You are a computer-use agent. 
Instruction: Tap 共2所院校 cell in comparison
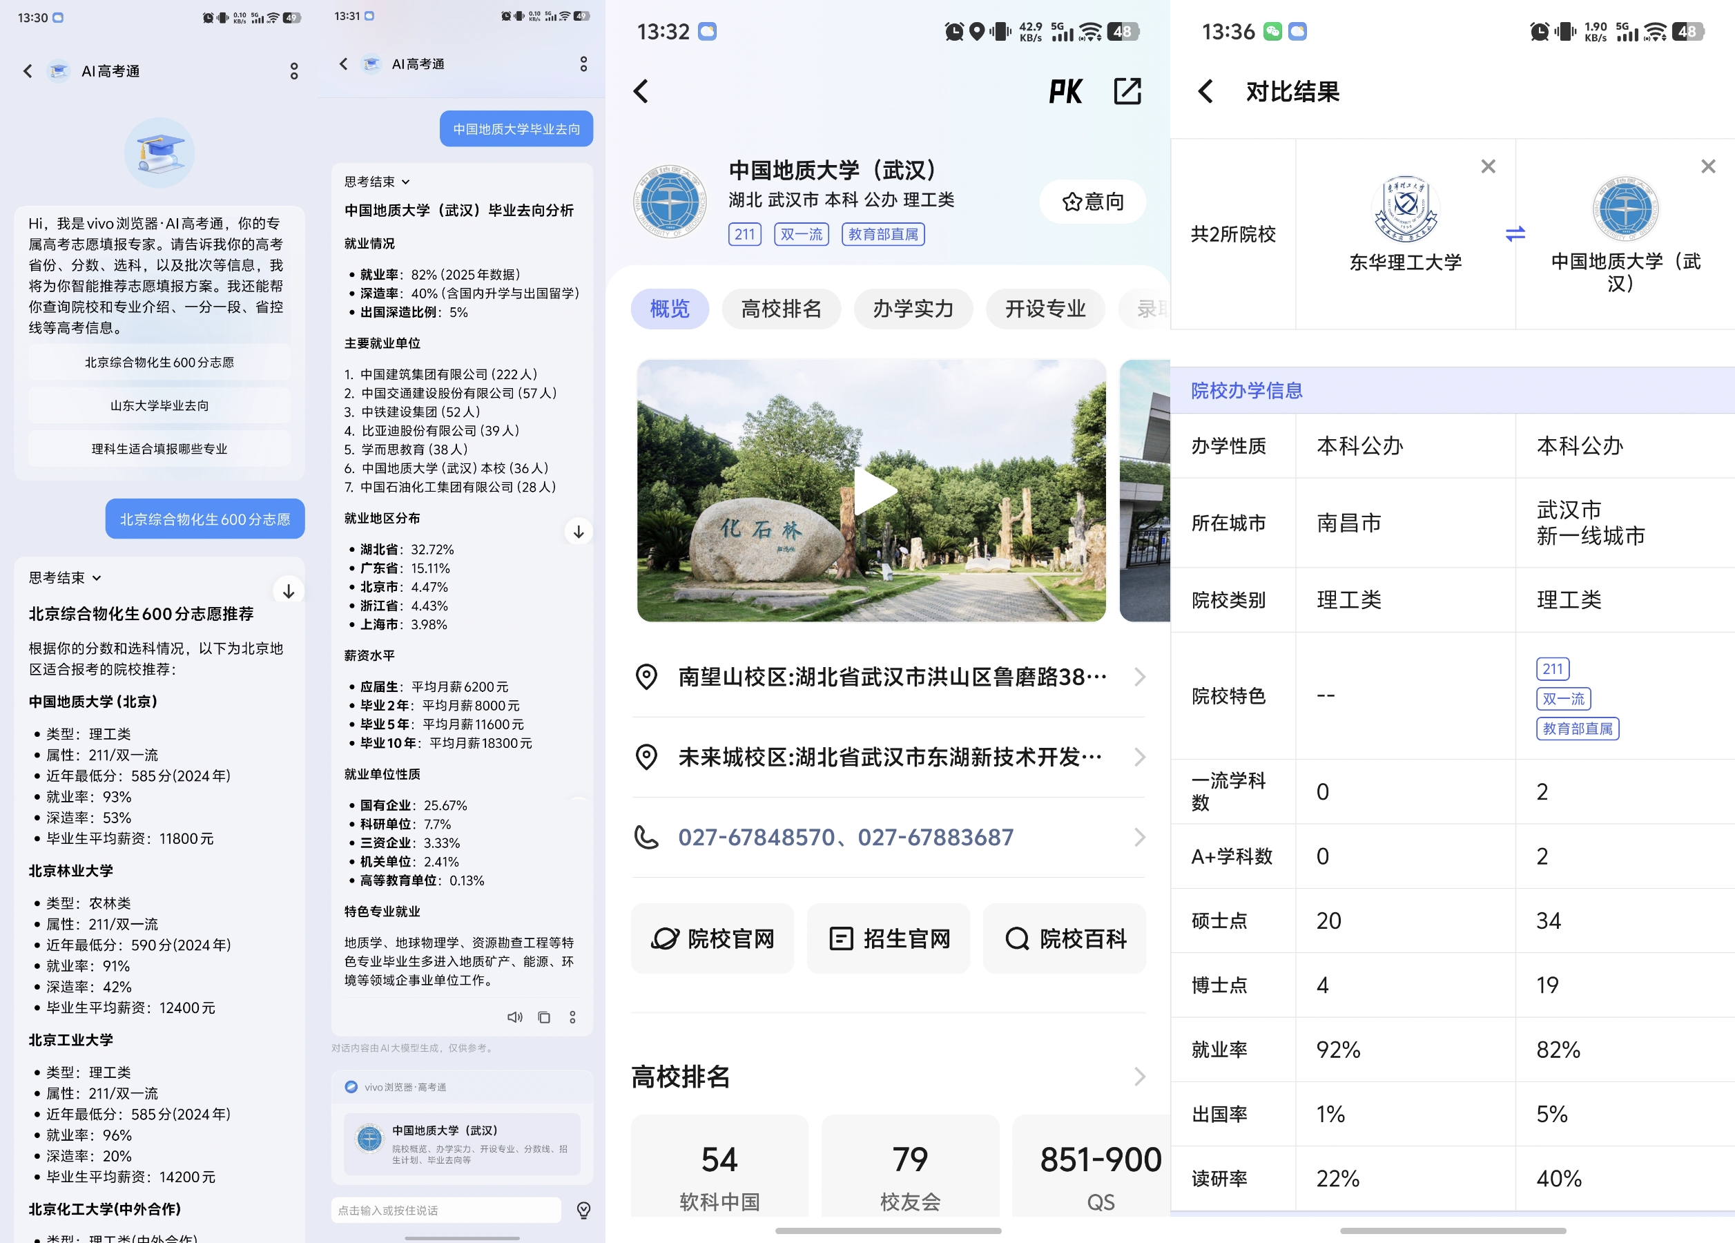coord(1233,233)
